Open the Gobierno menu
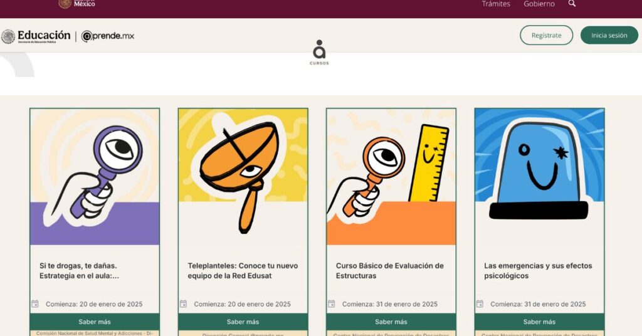Image resolution: width=642 pixels, height=336 pixels. click(539, 4)
